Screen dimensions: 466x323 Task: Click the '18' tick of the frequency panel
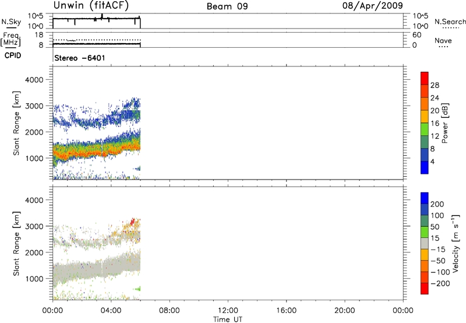[39, 35]
